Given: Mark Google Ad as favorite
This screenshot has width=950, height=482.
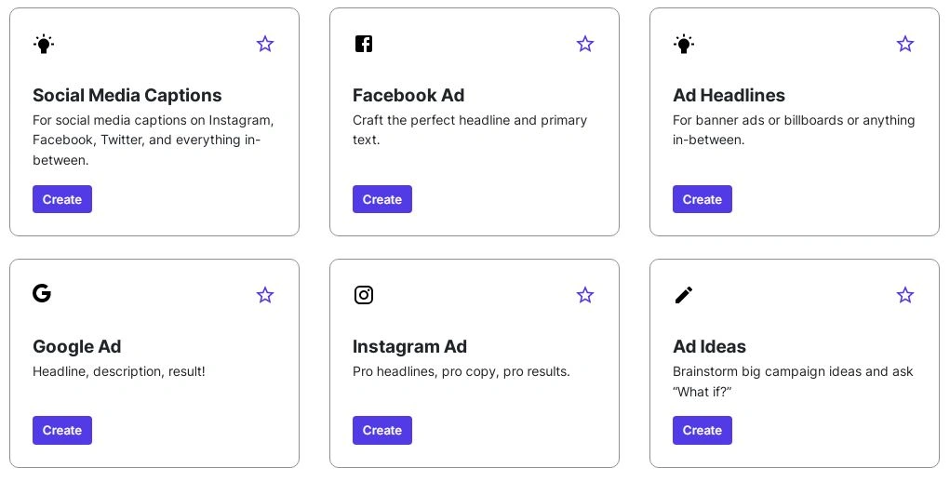Looking at the screenshot, I should click(265, 295).
